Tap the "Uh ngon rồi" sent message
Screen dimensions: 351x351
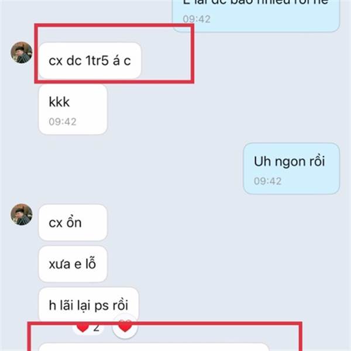[291, 168]
